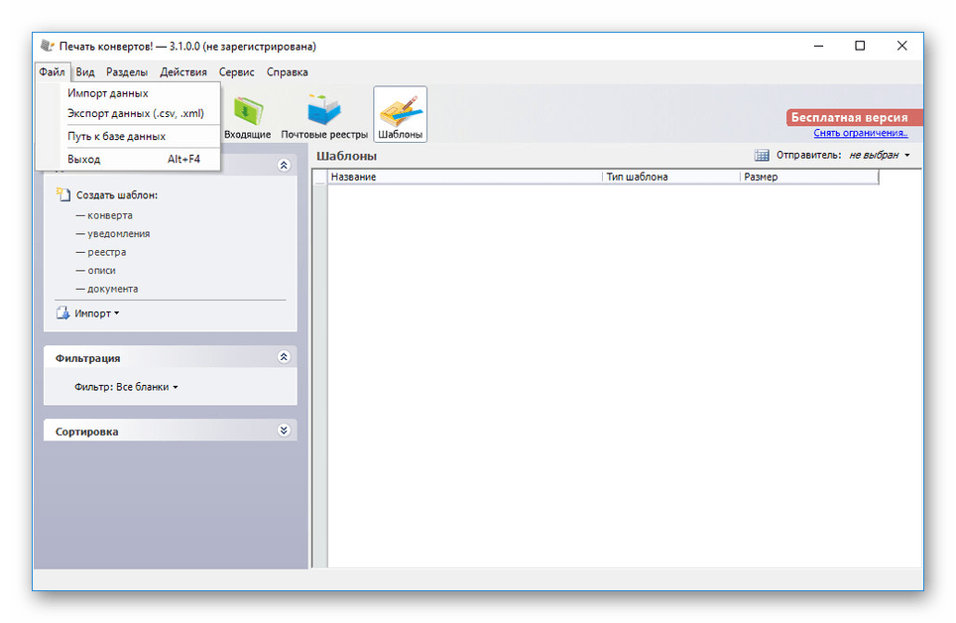Collapse the top side panel with chevron
The width and height of the screenshot is (956, 623).
coord(284,166)
